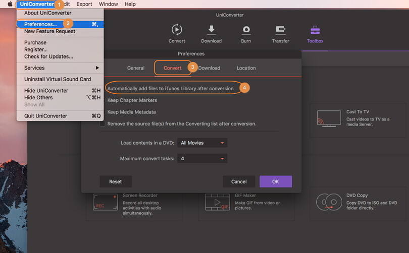Switch to the Transfer section

(x=280, y=34)
